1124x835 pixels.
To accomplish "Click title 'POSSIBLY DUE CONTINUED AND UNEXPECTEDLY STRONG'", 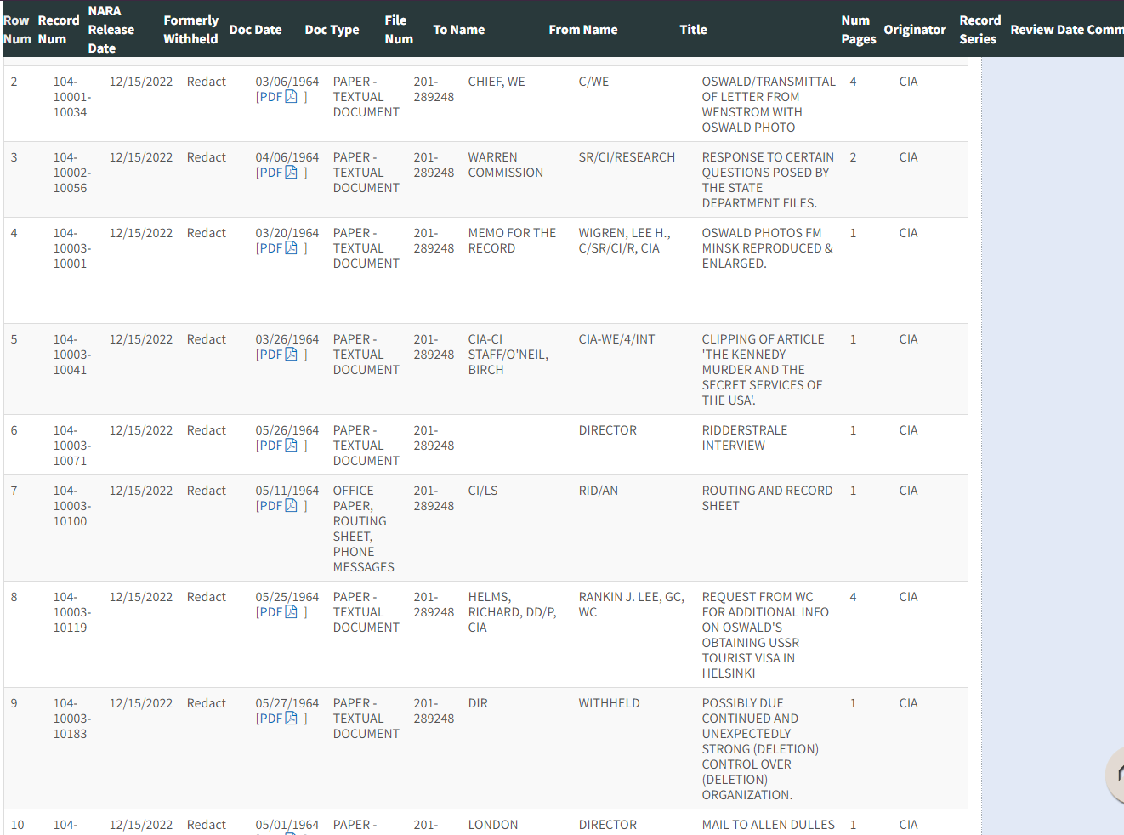I will click(760, 749).
